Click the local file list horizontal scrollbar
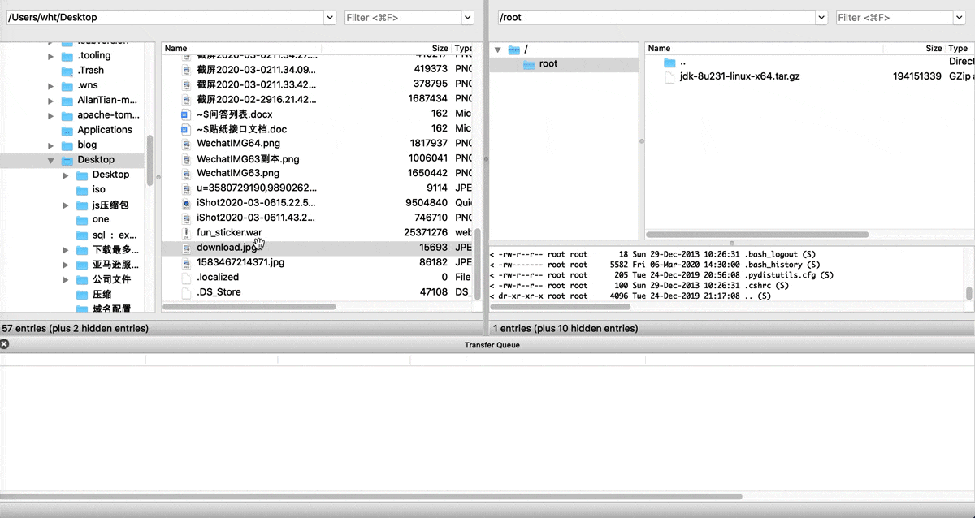This screenshot has width=975, height=518. [x=249, y=307]
